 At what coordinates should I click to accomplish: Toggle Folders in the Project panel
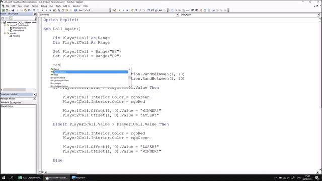pos(11,18)
